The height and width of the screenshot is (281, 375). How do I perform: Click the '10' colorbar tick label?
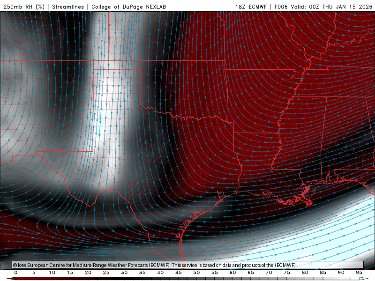[52, 273]
